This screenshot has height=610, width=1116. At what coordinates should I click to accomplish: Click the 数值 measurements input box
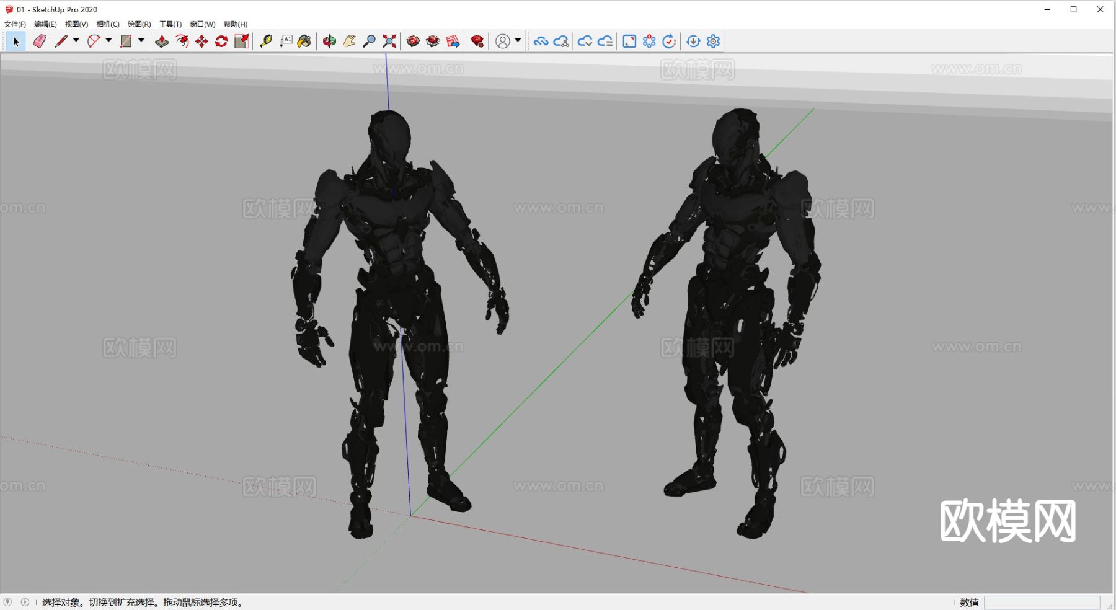(1042, 603)
